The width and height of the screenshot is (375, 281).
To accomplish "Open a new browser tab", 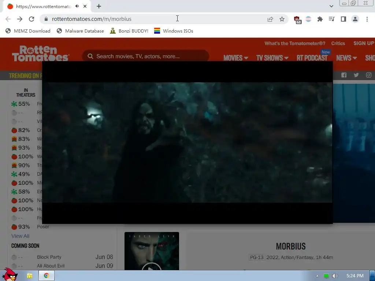I will pos(99,6).
